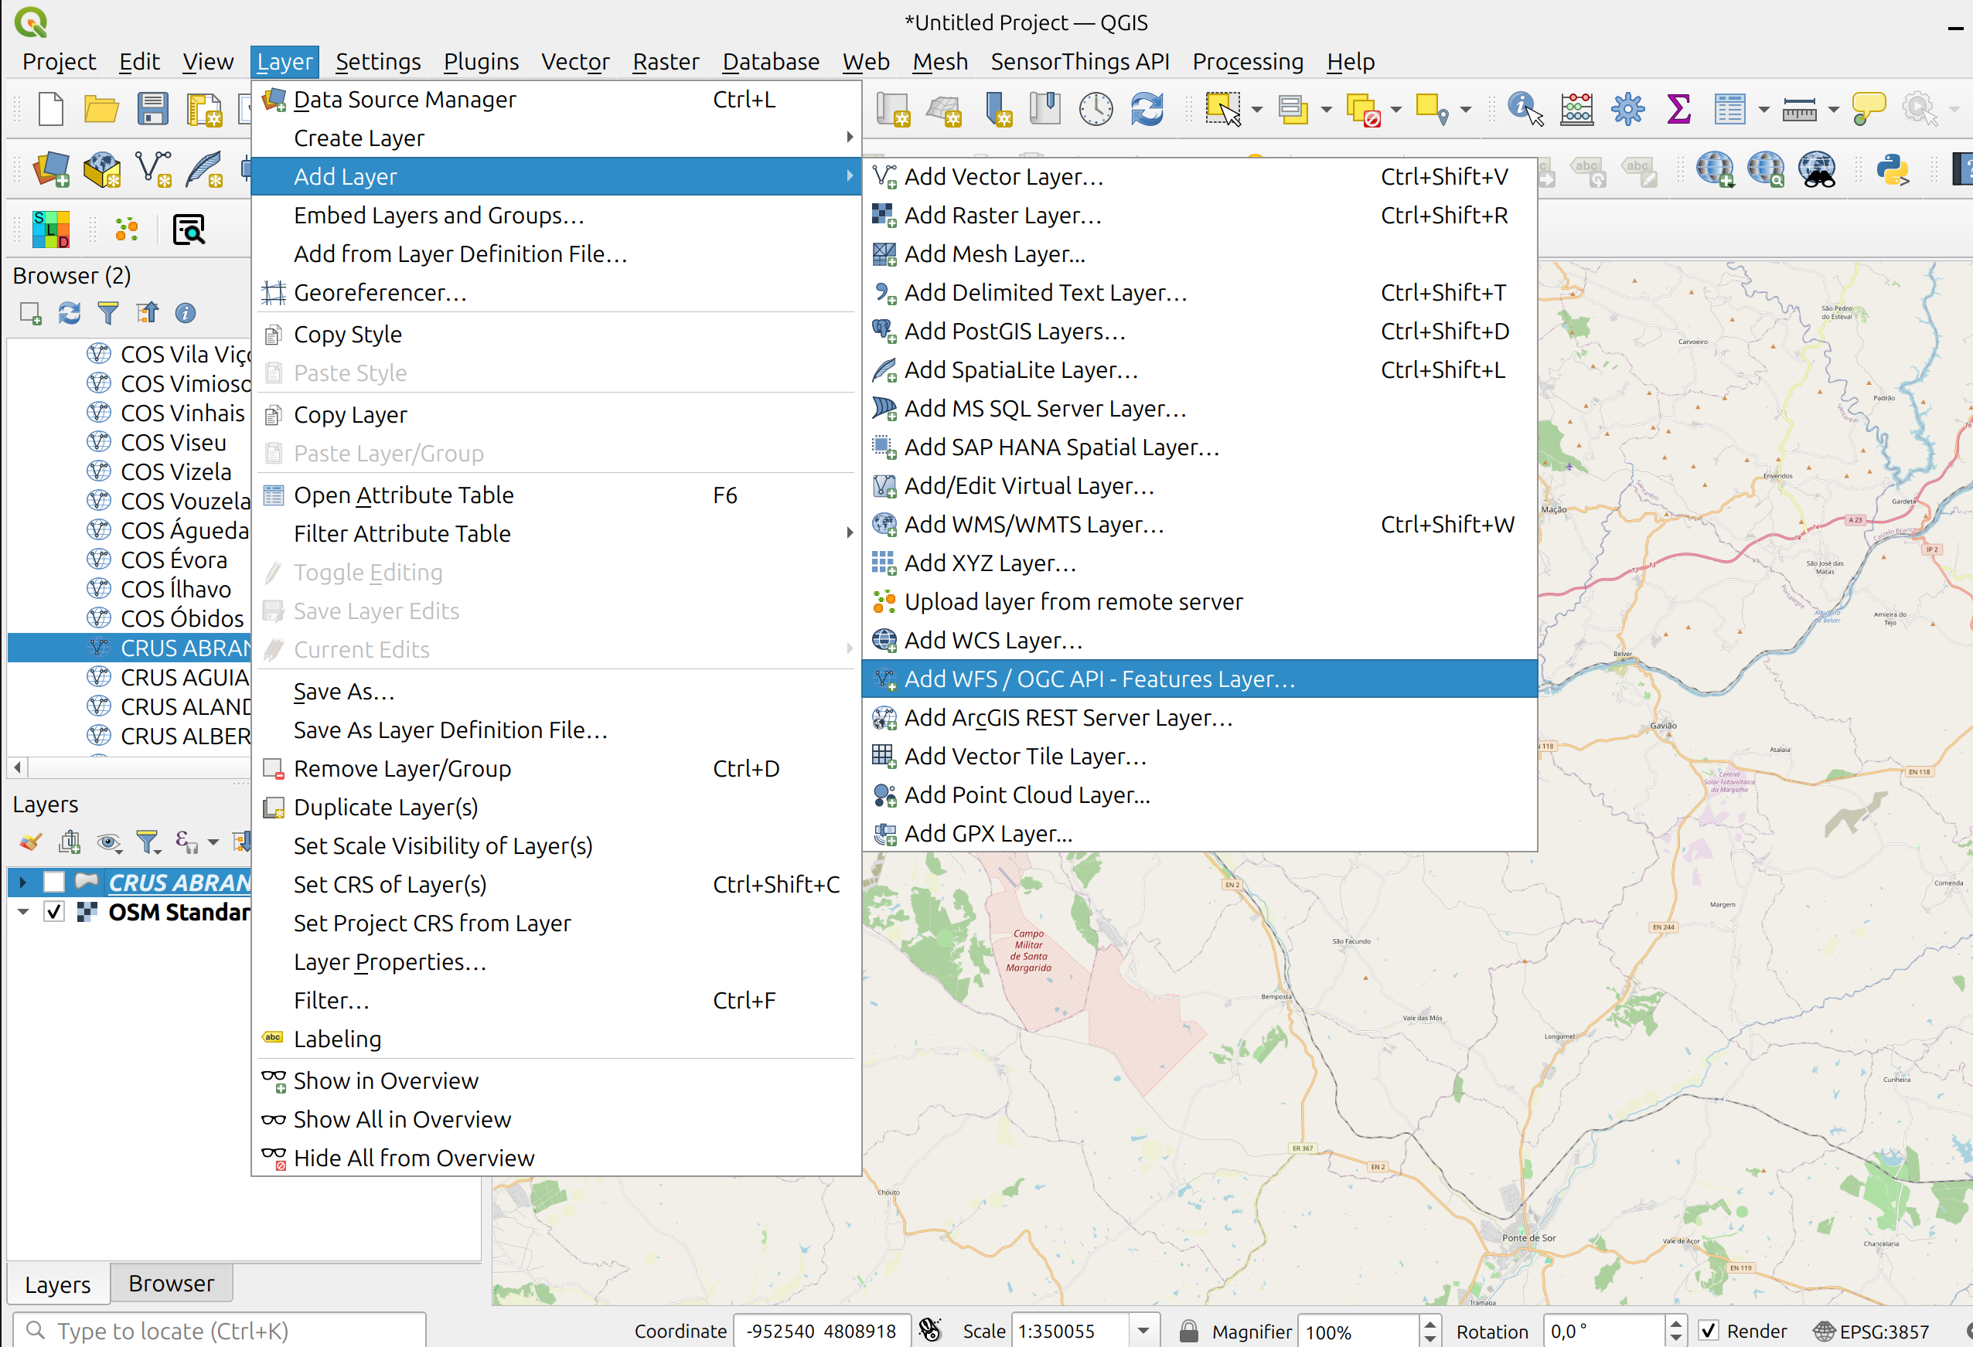Screen dimensions: 1973x1347
Task: Choose Add WMS/WMTS Layer entry
Action: pos(1200,524)
